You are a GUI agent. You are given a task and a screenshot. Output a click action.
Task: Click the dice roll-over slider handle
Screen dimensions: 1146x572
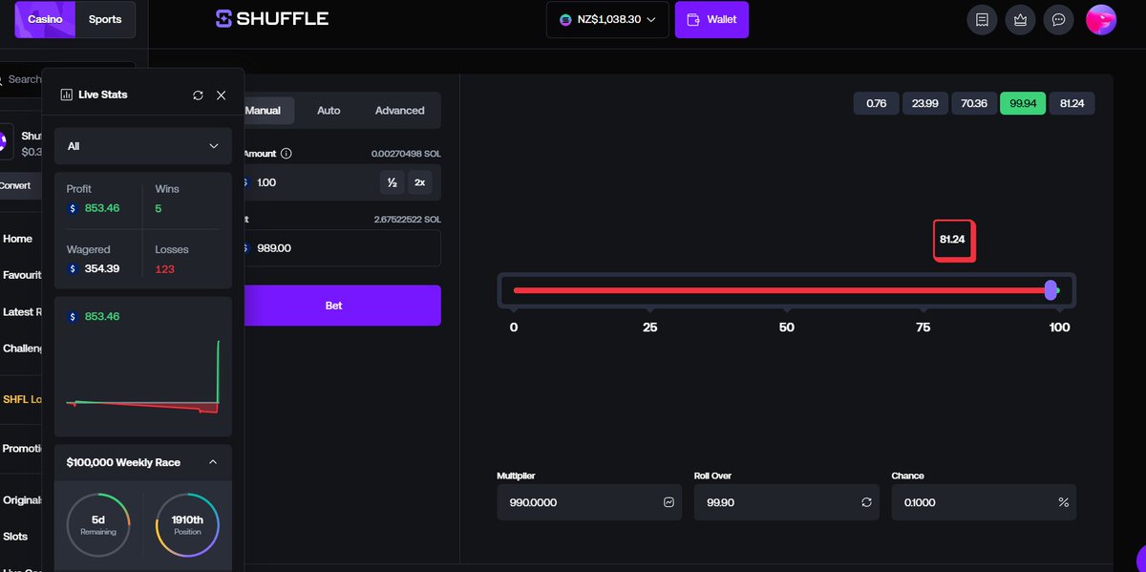1051,290
